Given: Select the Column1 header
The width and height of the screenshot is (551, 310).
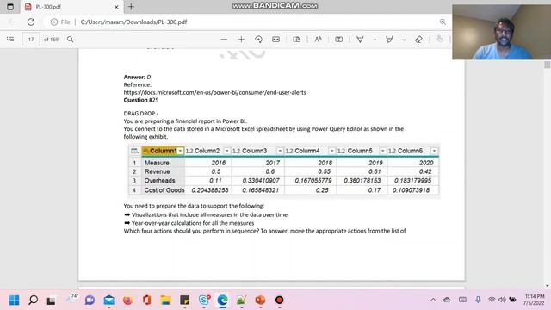Looking at the screenshot, I should click(163, 151).
